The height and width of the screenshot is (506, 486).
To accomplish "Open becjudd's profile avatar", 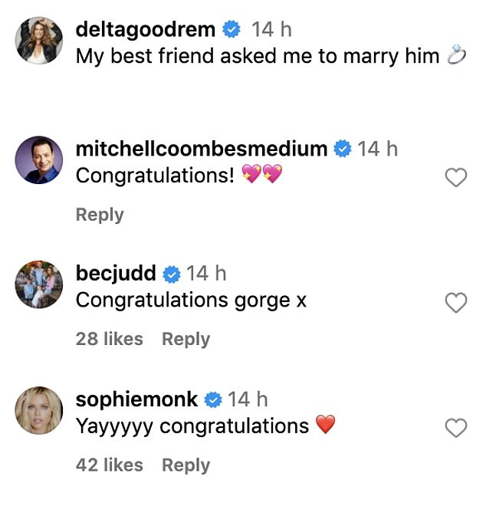I will click(39, 284).
